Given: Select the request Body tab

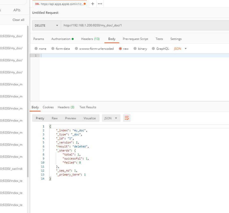Looking at the screenshot, I should 112,39.
